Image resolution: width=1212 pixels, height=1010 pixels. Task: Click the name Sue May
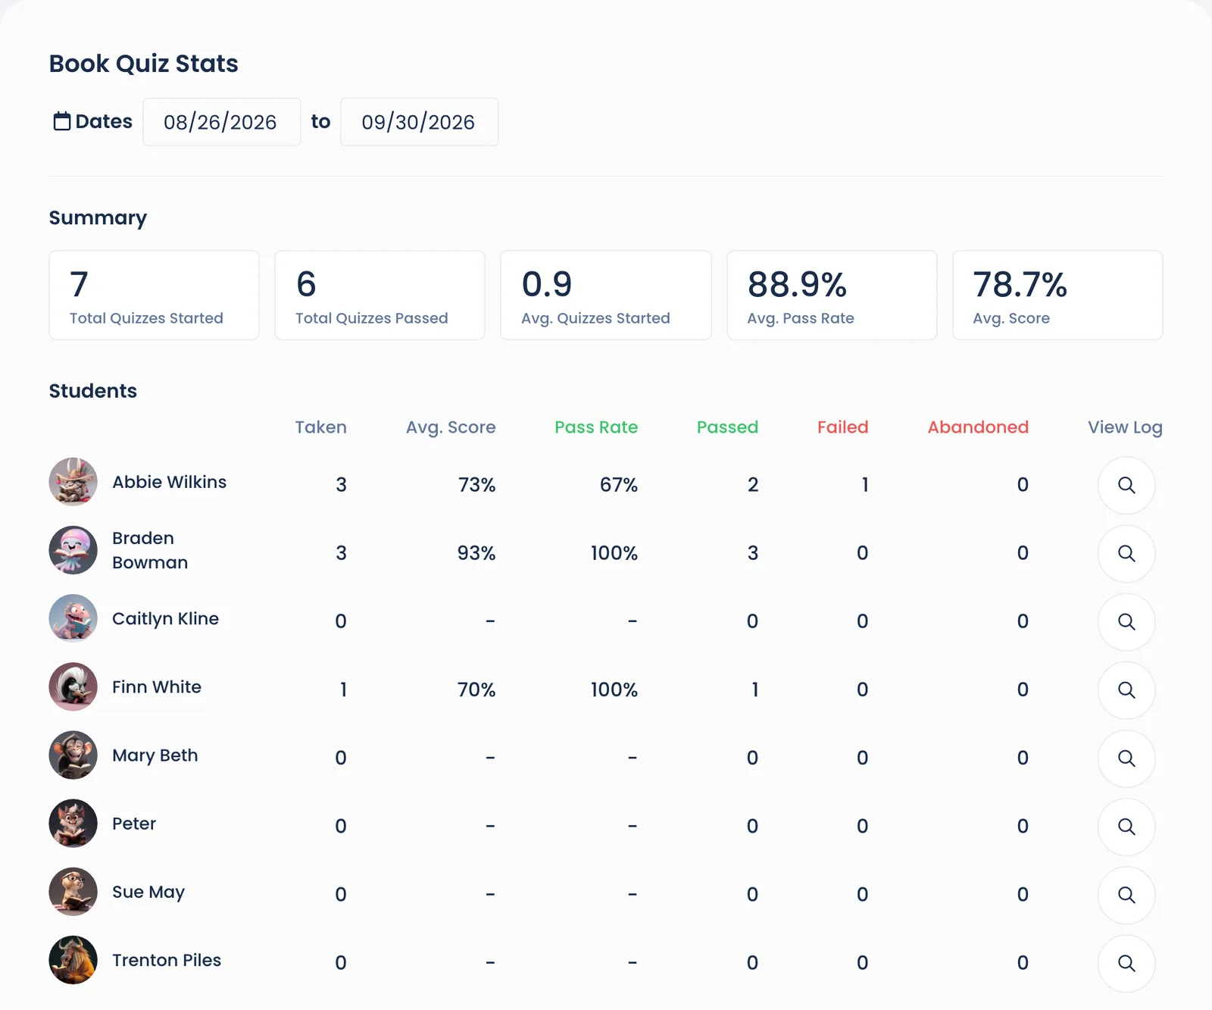pos(148,893)
